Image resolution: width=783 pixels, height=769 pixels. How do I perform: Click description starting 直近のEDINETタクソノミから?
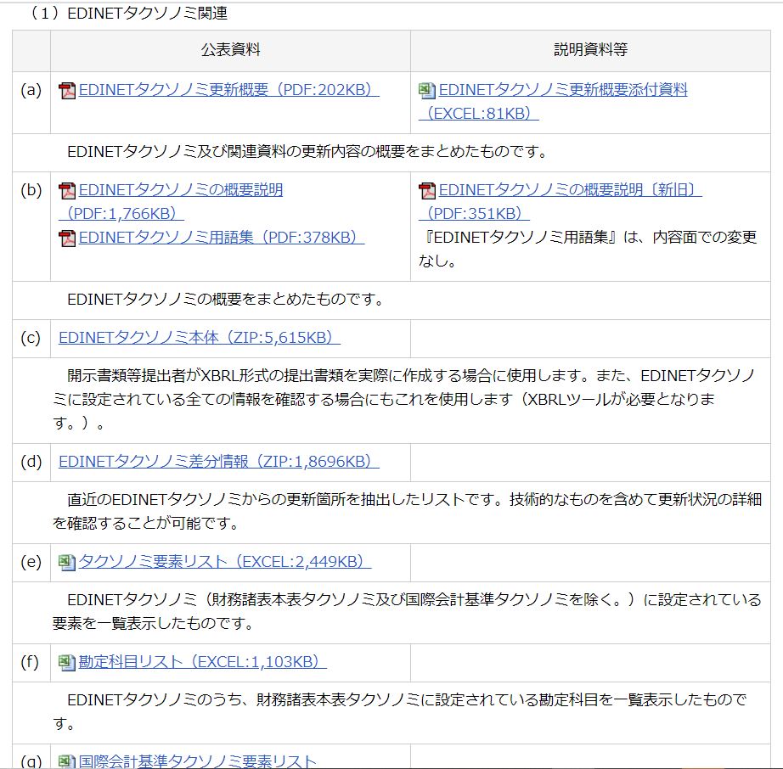(407, 512)
